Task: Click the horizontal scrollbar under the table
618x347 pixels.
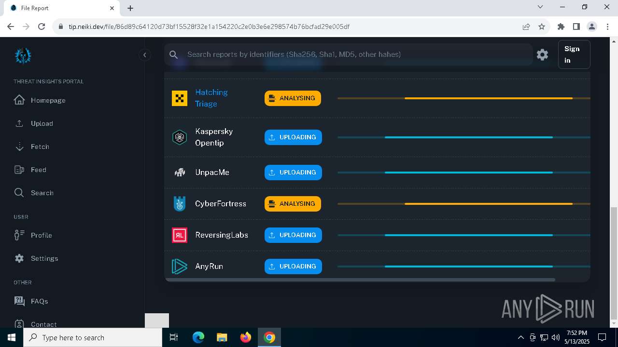Action: pos(360,280)
